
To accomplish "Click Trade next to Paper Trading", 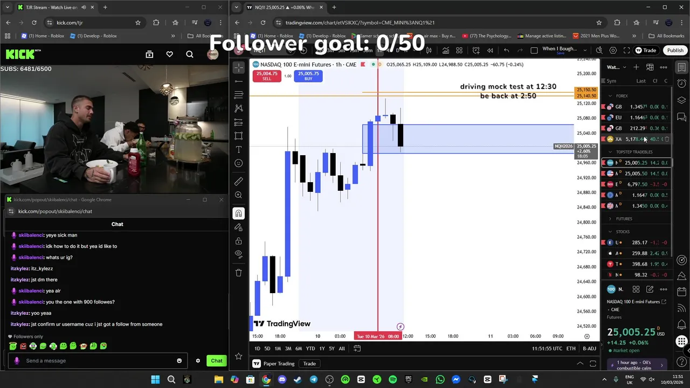I will [x=309, y=364].
